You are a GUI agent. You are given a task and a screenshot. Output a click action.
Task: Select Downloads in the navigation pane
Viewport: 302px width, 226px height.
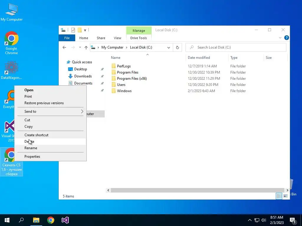click(x=83, y=76)
